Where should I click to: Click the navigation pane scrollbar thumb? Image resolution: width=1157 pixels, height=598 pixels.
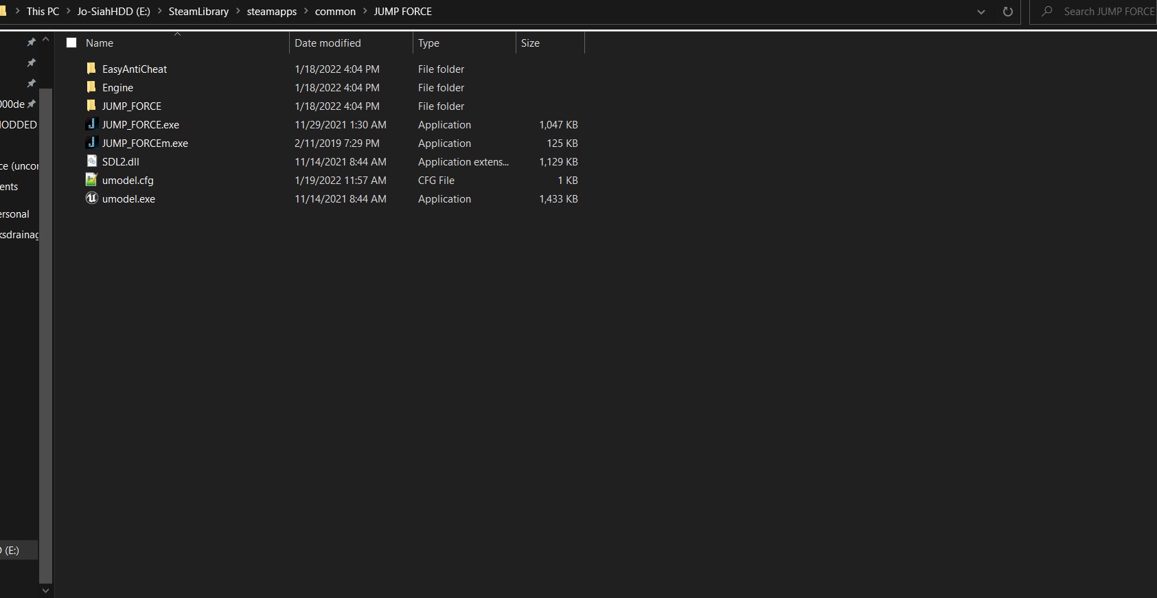tap(46, 336)
